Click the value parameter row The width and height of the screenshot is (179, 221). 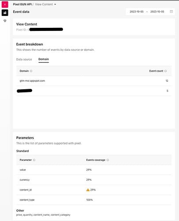(94, 170)
